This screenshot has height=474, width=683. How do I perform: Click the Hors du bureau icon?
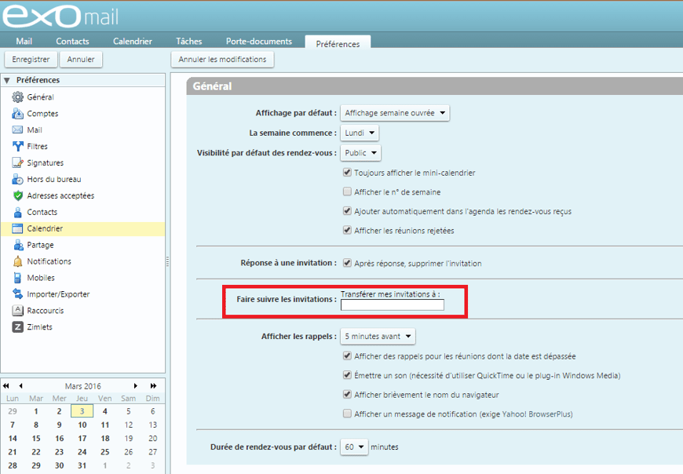17,180
